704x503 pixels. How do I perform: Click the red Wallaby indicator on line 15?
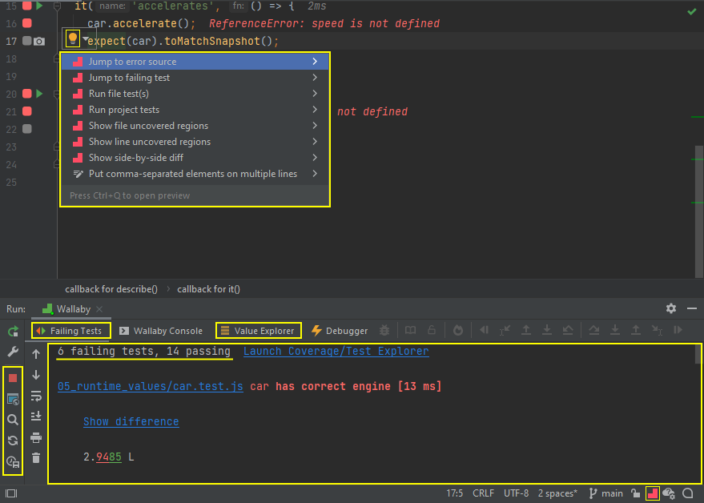pyautogui.click(x=27, y=6)
